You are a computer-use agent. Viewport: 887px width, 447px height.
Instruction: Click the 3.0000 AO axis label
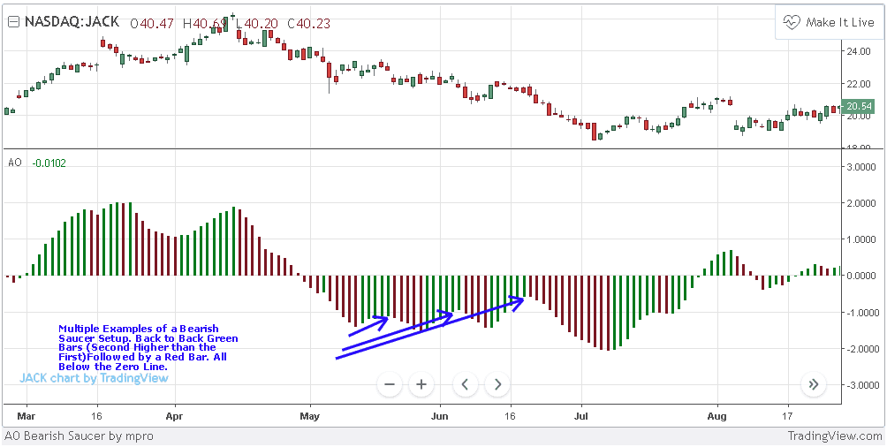[860, 167]
